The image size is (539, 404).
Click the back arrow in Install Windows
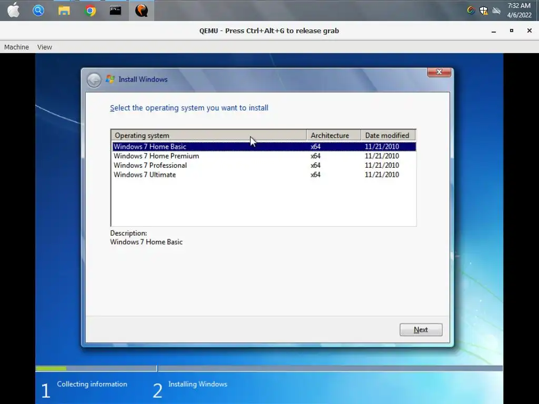pos(94,80)
